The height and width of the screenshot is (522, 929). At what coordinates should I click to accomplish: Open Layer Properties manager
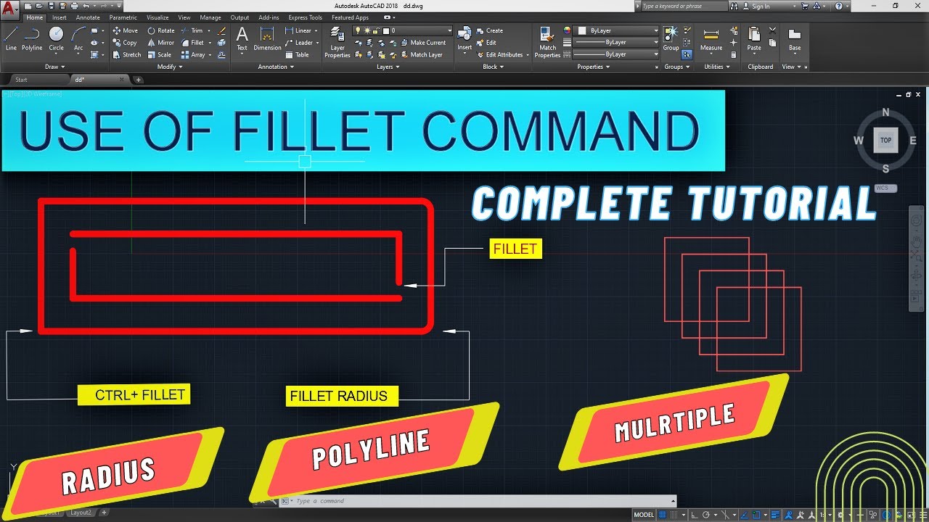pyautogui.click(x=337, y=42)
